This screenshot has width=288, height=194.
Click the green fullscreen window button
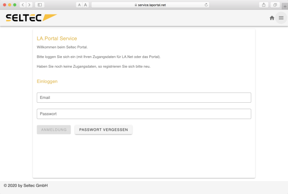tap(15, 5)
